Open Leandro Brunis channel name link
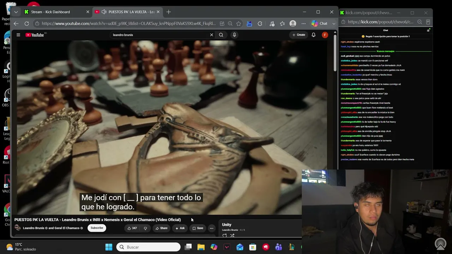 (x=34, y=228)
